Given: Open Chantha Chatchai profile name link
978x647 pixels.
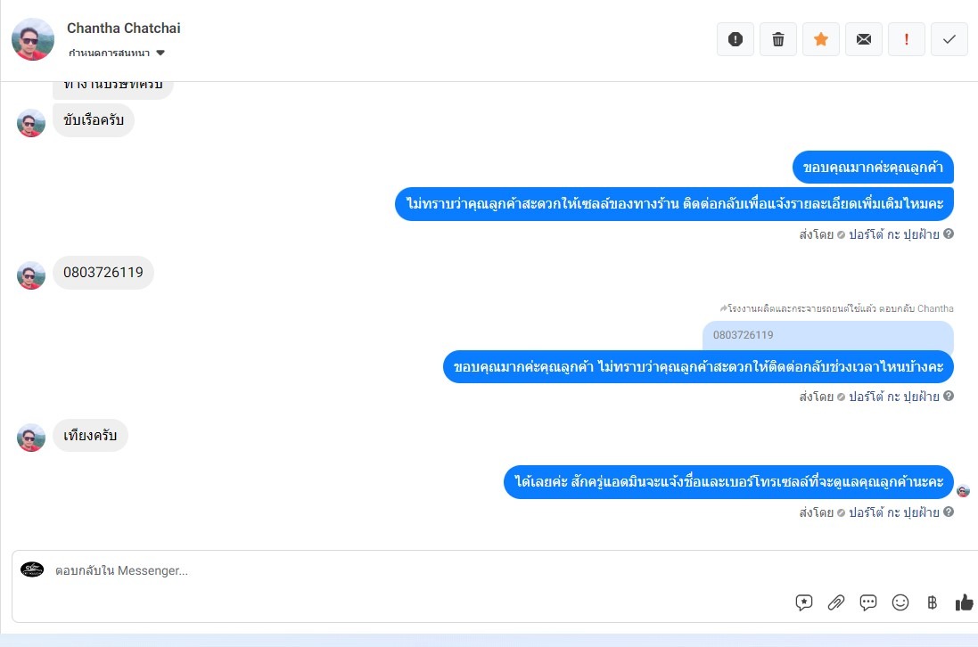Looking at the screenshot, I should coord(124,28).
